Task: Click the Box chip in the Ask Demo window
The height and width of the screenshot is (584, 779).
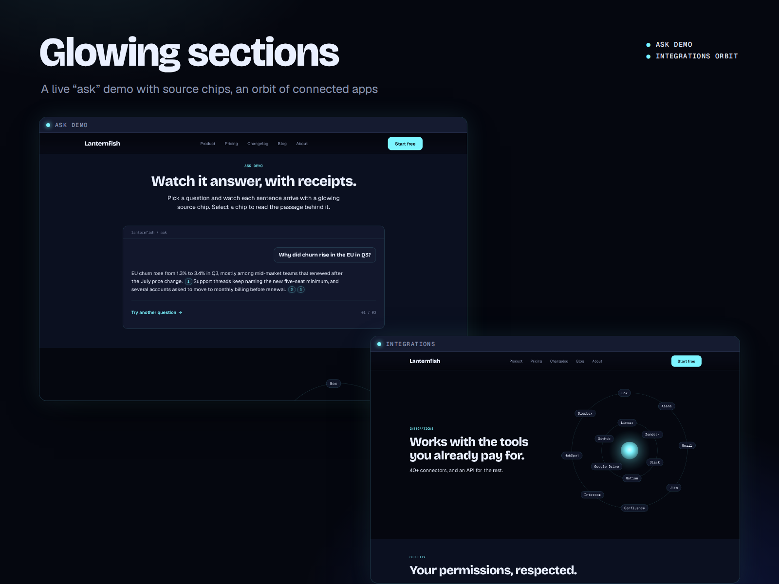Action: tap(334, 383)
